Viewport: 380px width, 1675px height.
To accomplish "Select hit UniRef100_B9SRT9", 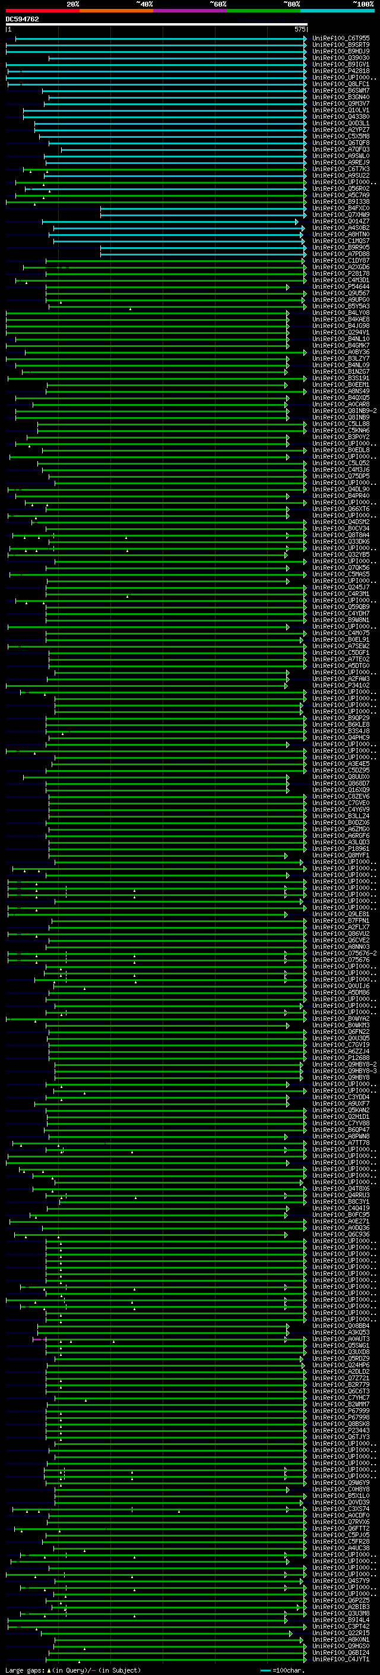I will [340, 45].
